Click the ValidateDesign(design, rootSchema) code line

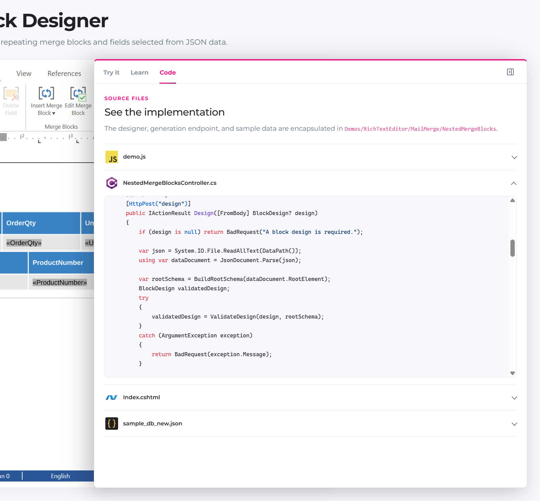click(x=238, y=317)
